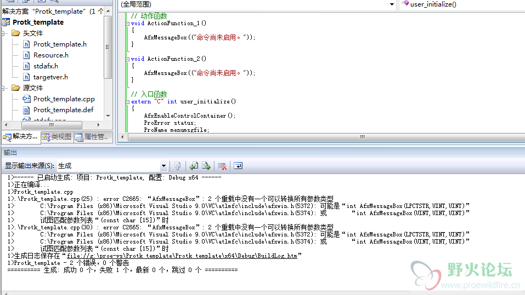Click the code editor horizontal scrollbar thumb
The width and height of the screenshot is (525, 295).
tap(362, 137)
